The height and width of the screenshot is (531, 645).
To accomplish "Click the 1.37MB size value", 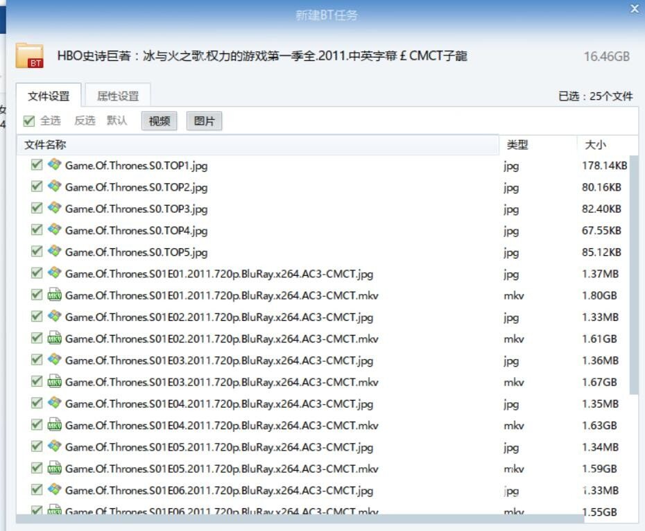I will (600, 274).
